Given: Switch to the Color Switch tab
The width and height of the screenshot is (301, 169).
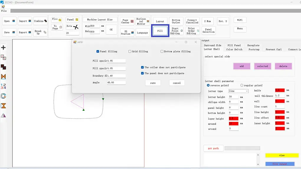Looking at the screenshot, I should click(x=234, y=49).
